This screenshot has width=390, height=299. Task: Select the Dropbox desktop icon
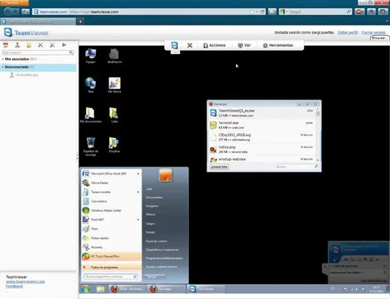114,145
